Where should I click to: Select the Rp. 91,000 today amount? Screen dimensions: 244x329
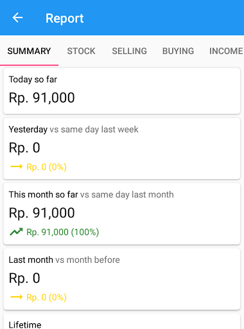pyautogui.click(x=42, y=98)
